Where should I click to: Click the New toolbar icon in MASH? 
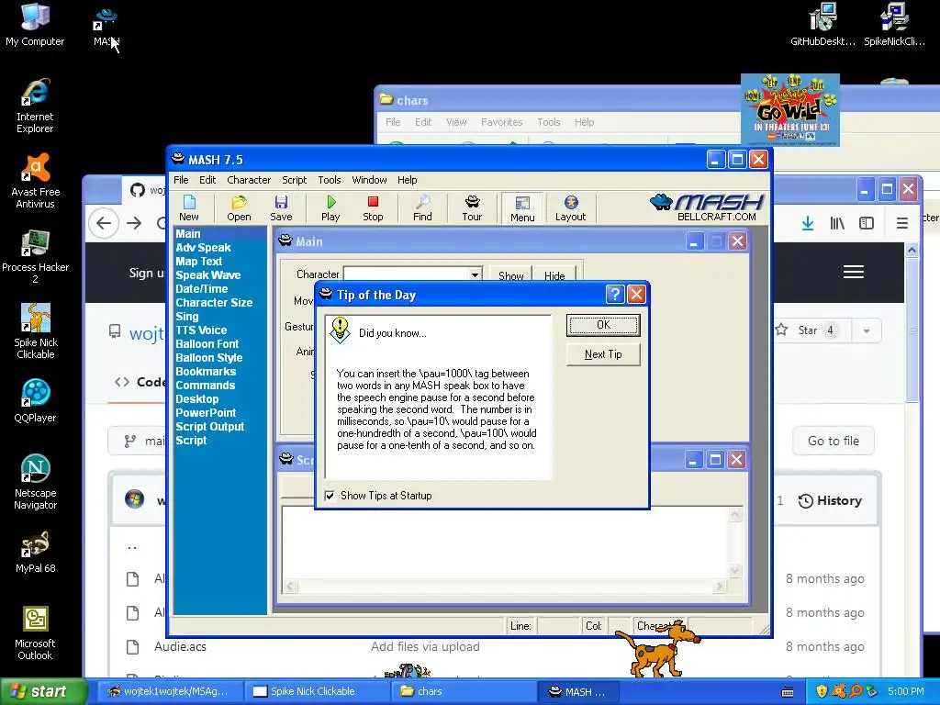point(189,208)
